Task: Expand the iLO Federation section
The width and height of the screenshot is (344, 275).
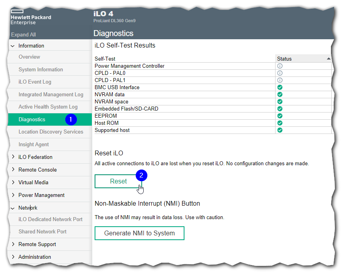Action: (x=13, y=157)
